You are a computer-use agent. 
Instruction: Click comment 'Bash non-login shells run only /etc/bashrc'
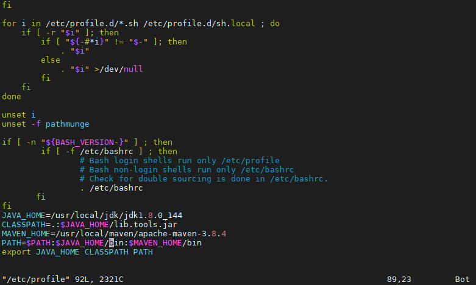pyautogui.click(x=186, y=169)
